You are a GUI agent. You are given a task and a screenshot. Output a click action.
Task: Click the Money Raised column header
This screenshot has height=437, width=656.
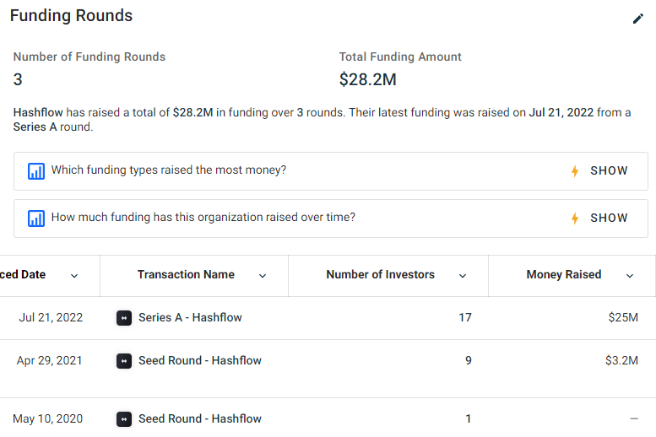563,275
